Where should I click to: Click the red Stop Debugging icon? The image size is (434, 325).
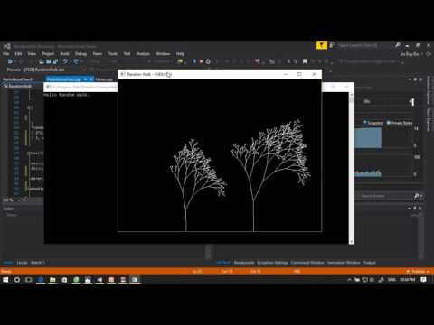[201, 61]
